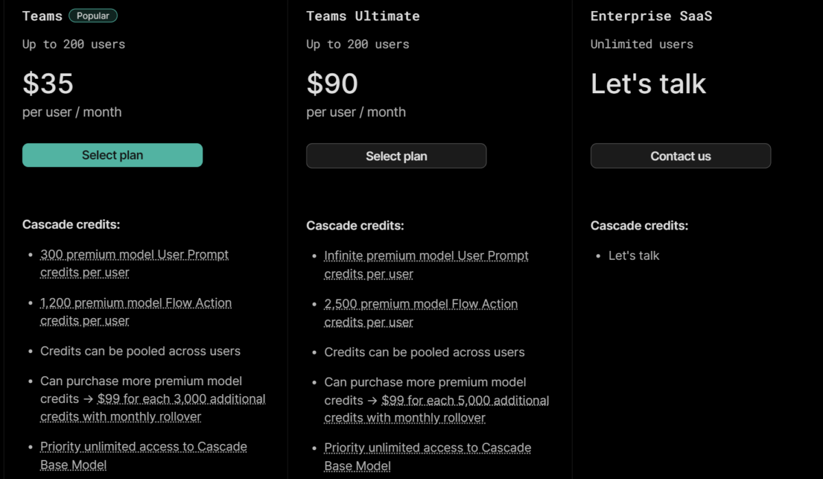Click the large Let's talk pricing headline
Screen dimensions: 823x479
pyautogui.click(x=648, y=84)
